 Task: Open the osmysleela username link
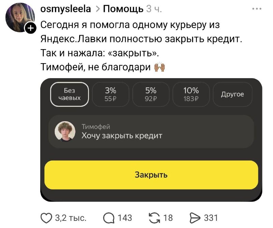[x=66, y=9]
